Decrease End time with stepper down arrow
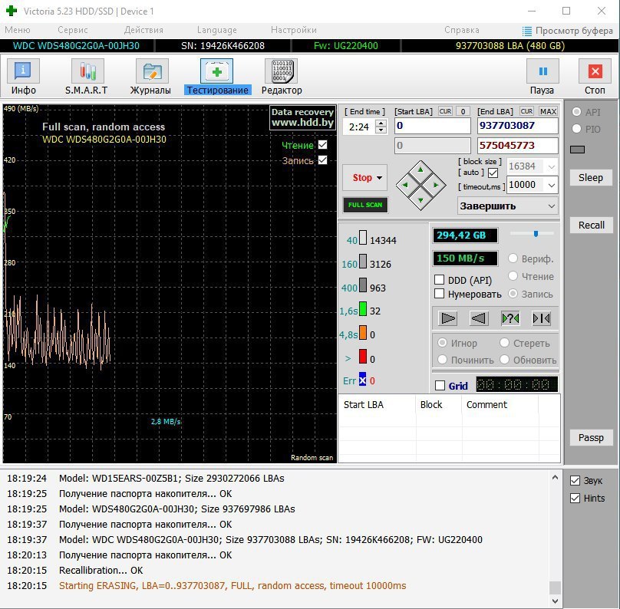 (x=381, y=130)
